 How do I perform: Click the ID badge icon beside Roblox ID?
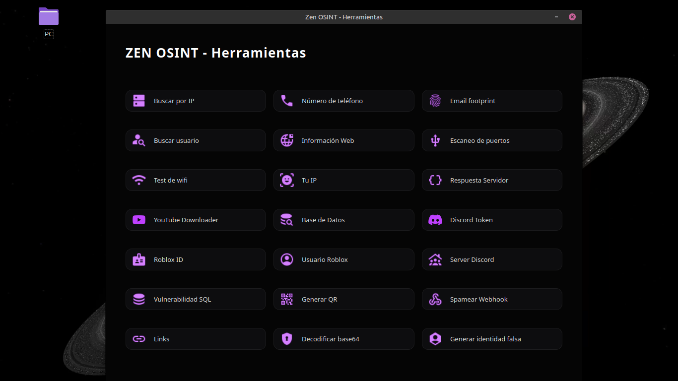pos(139,259)
